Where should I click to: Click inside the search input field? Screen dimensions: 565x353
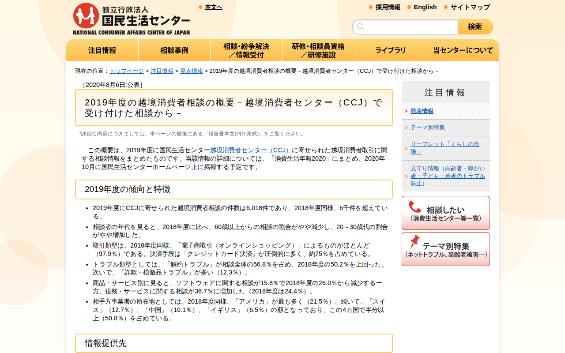(x=406, y=26)
